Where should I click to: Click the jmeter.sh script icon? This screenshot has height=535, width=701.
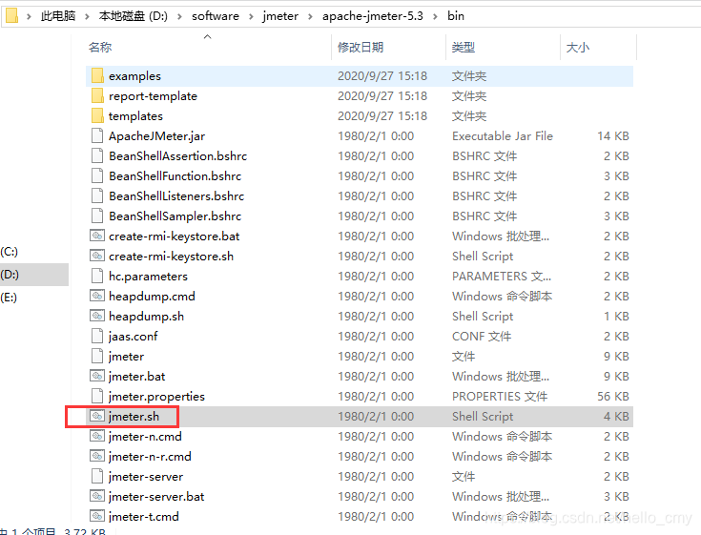97,416
